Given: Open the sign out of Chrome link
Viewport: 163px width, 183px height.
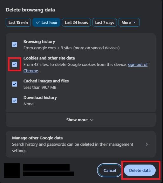Looking at the screenshot, I should [85, 67].
